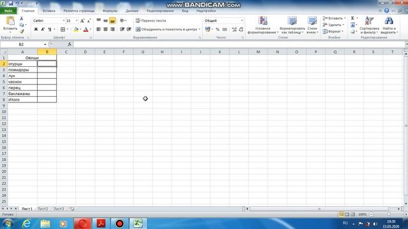408x229 pixels.
Task: Toggle Center horizontal alignment
Action: tap(105, 29)
